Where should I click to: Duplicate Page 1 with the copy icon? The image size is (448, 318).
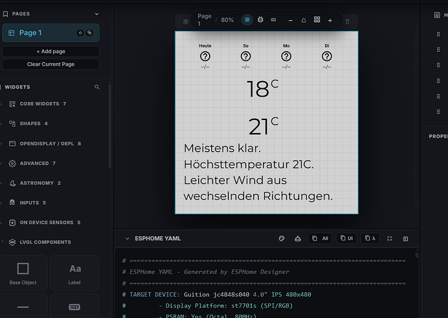[x=90, y=33]
